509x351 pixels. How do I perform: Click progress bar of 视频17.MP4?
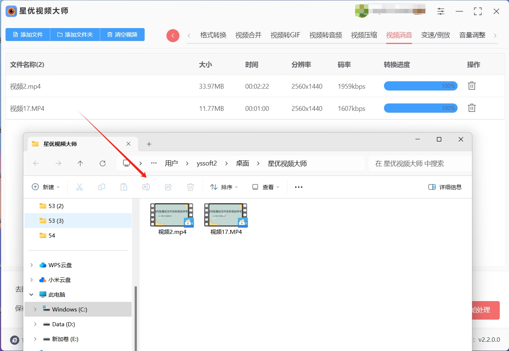[x=421, y=108]
